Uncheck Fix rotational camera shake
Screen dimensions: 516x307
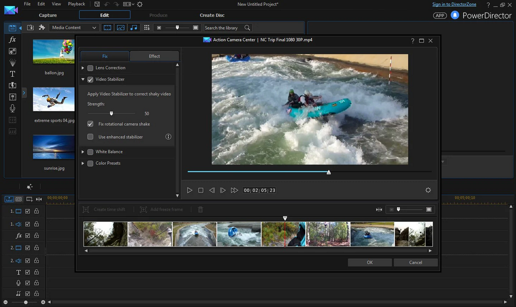pyautogui.click(x=90, y=124)
